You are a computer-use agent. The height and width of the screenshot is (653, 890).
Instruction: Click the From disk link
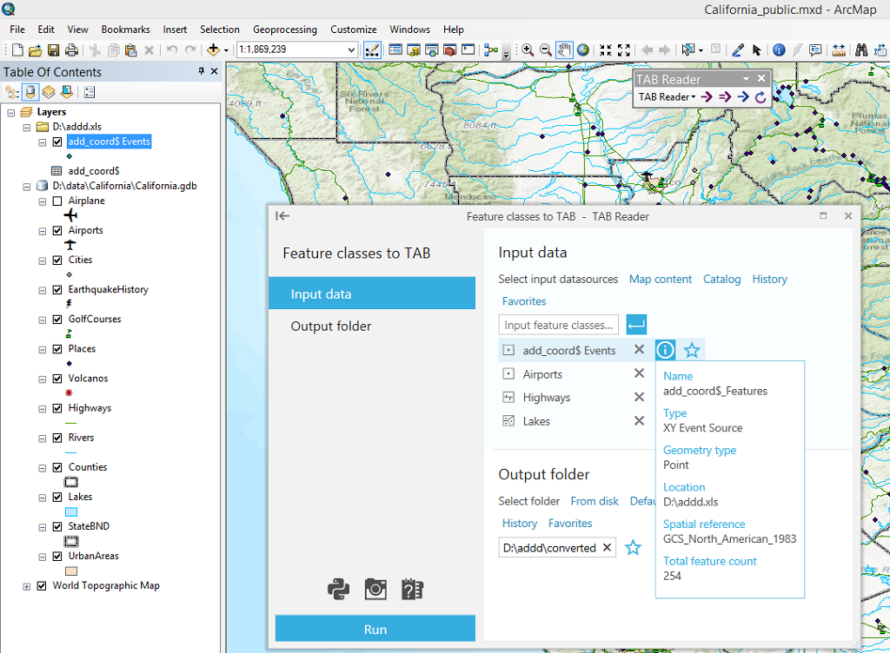click(x=594, y=501)
